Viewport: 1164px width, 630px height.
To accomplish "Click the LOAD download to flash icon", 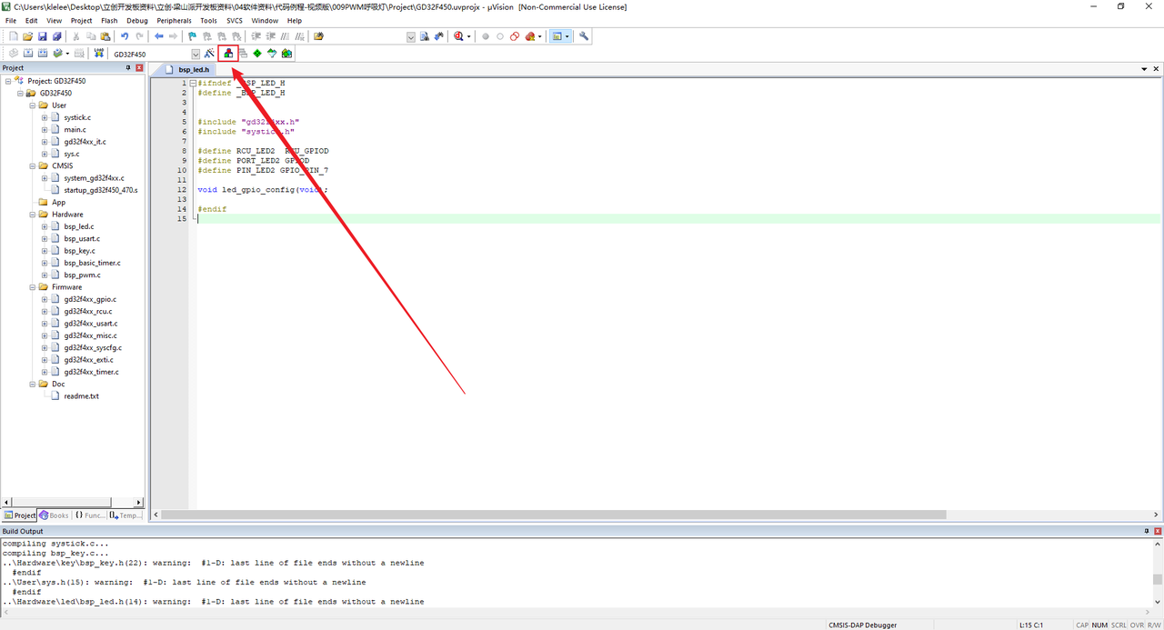I will (x=99, y=54).
